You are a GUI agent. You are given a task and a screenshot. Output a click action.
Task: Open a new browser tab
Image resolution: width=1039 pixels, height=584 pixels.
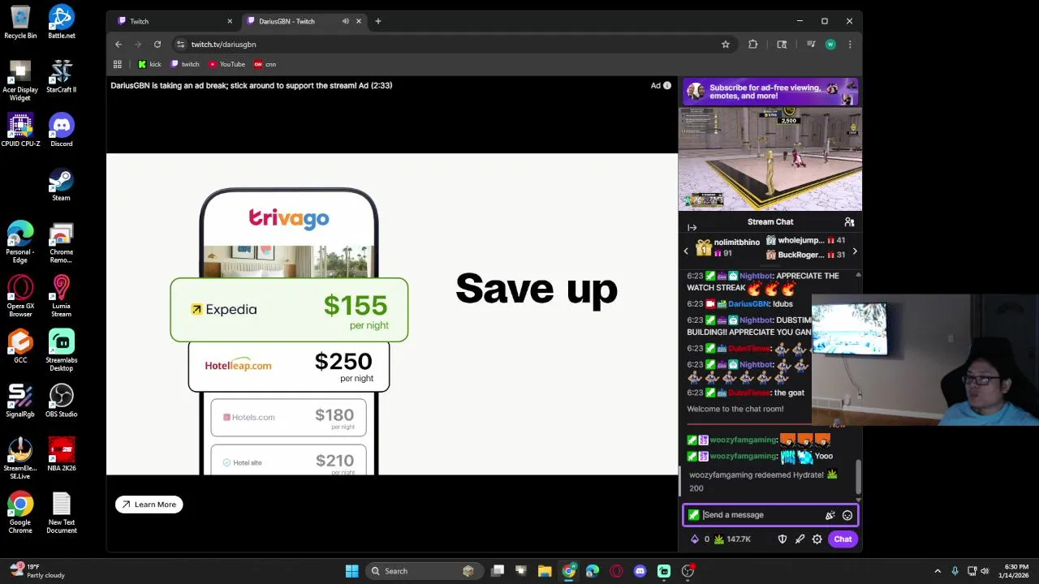378,21
